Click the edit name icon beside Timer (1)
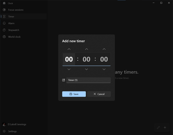The height and width of the screenshot is (135, 173). click(x=64, y=80)
